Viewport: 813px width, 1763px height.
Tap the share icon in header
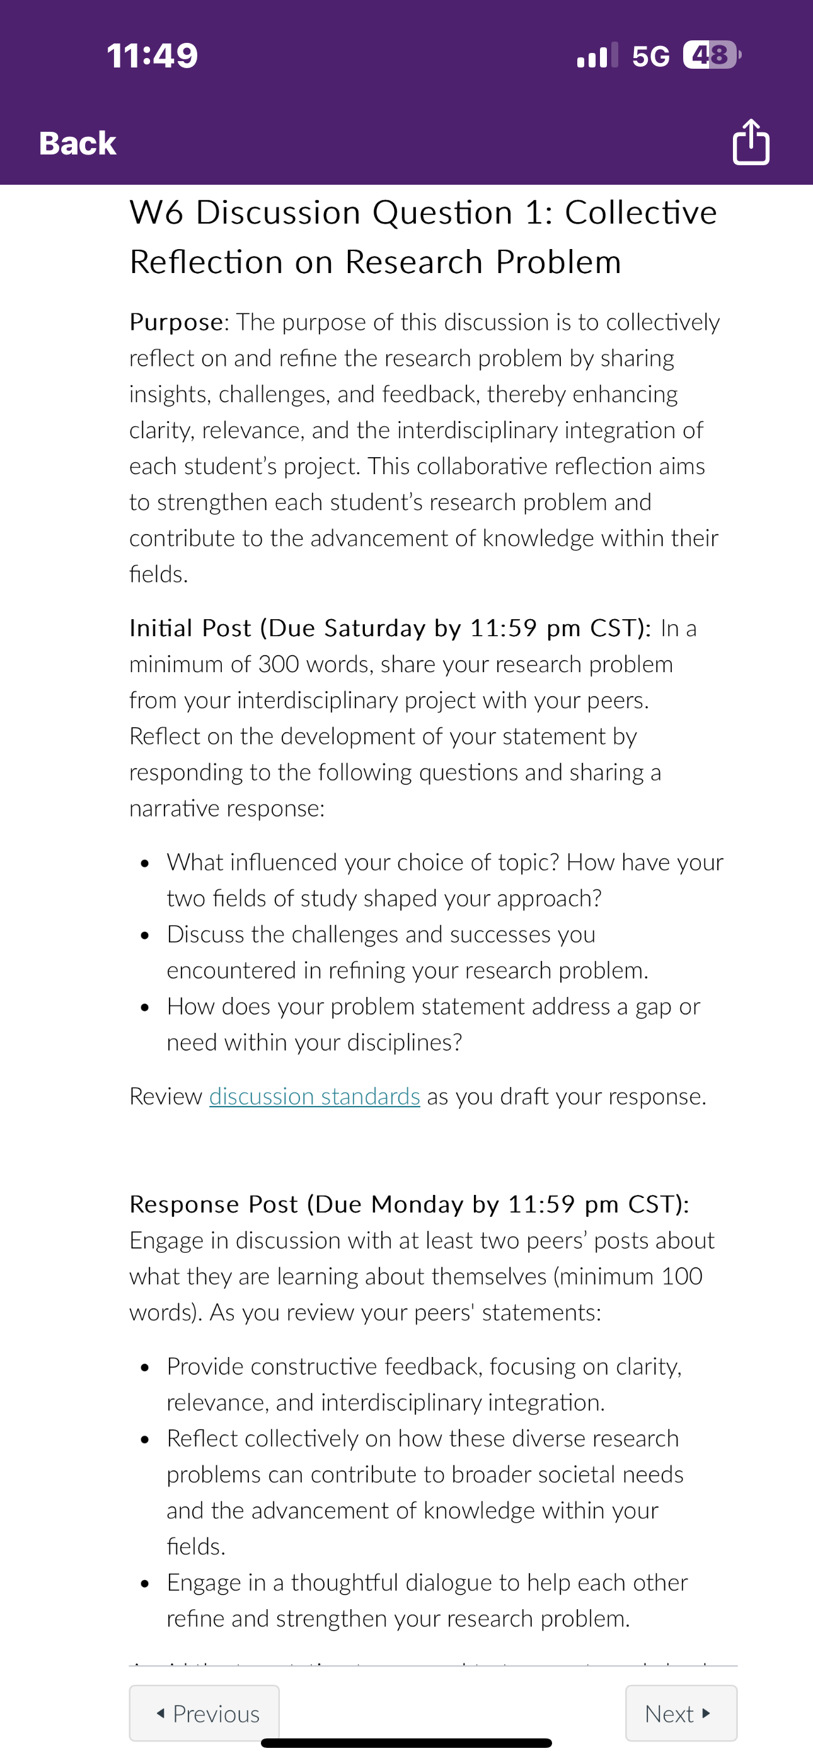(x=751, y=143)
